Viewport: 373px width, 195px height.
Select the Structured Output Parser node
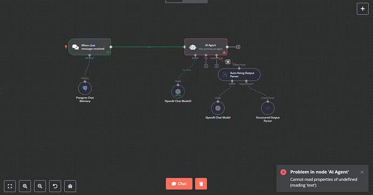pos(268,108)
